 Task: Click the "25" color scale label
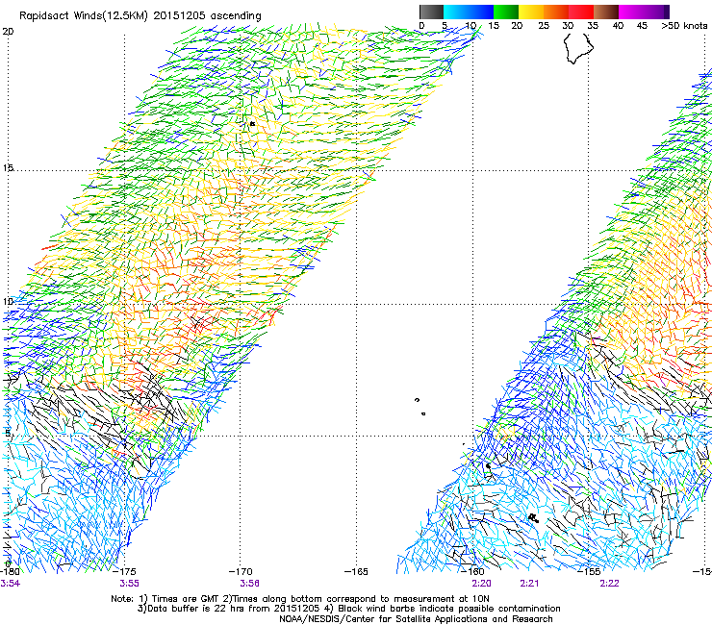pos(544,26)
